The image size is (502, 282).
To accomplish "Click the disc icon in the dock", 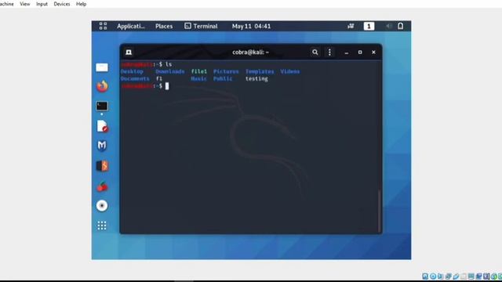I will [x=102, y=205].
